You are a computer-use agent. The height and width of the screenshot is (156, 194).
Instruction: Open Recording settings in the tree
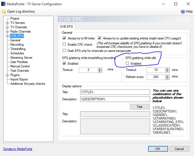(17, 45)
